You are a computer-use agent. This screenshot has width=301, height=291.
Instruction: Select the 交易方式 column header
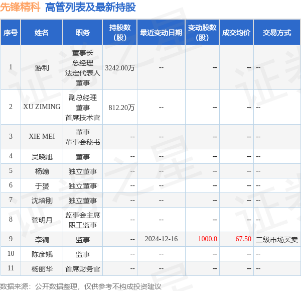point(277,32)
